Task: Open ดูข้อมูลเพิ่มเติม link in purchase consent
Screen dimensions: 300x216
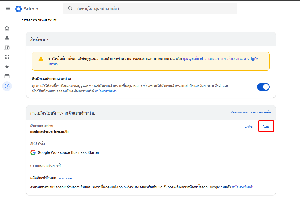Action: pyautogui.click(x=243, y=187)
